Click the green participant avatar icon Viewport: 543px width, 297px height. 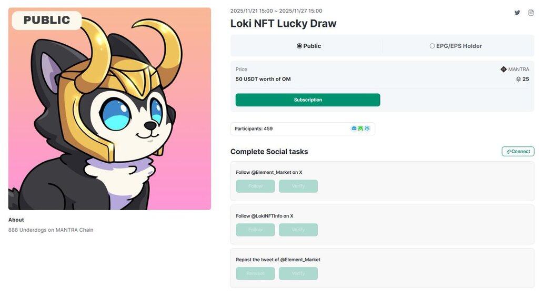point(360,128)
